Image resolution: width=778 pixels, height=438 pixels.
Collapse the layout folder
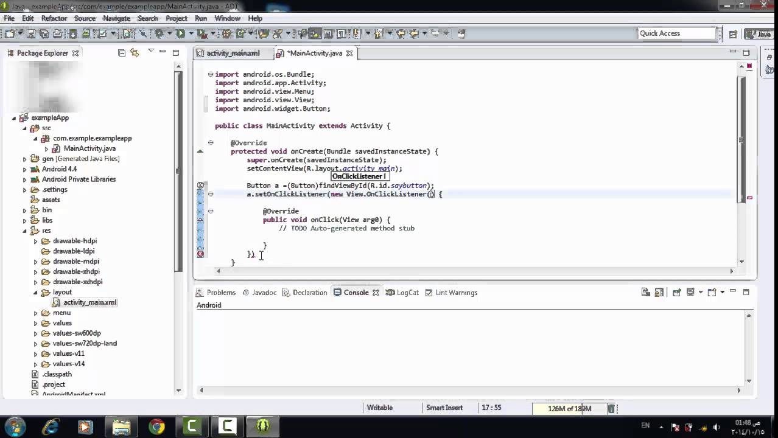point(36,293)
